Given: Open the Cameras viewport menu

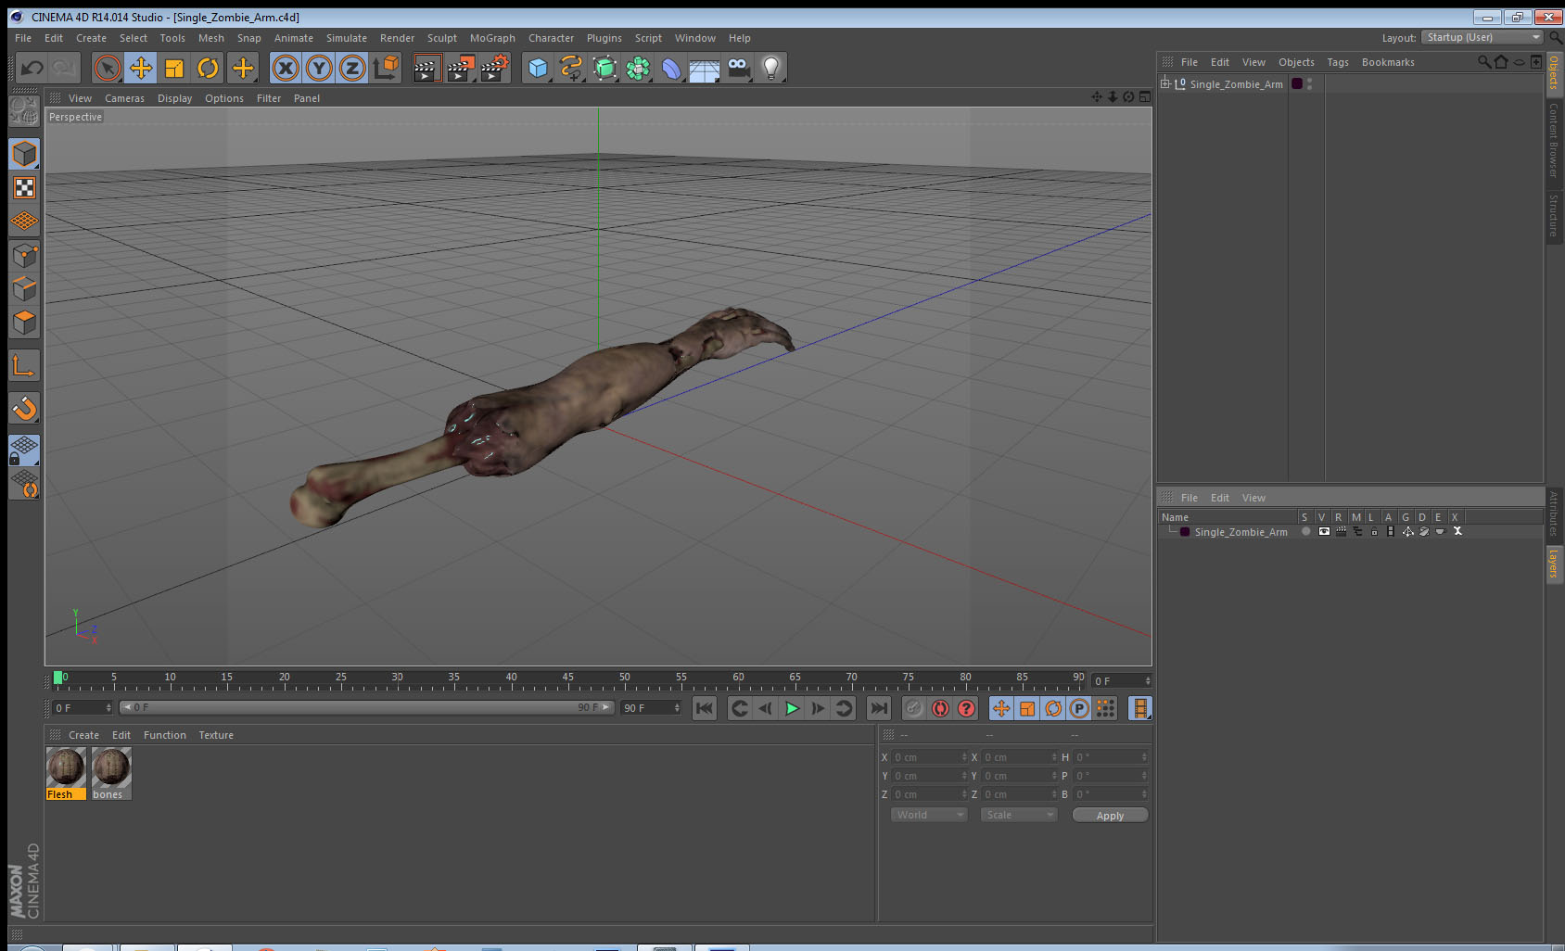Looking at the screenshot, I should (124, 98).
